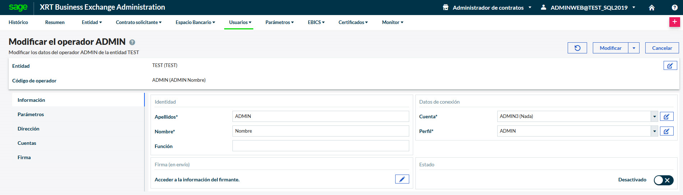
Task: Open the Usuarios menu
Action: tap(240, 22)
